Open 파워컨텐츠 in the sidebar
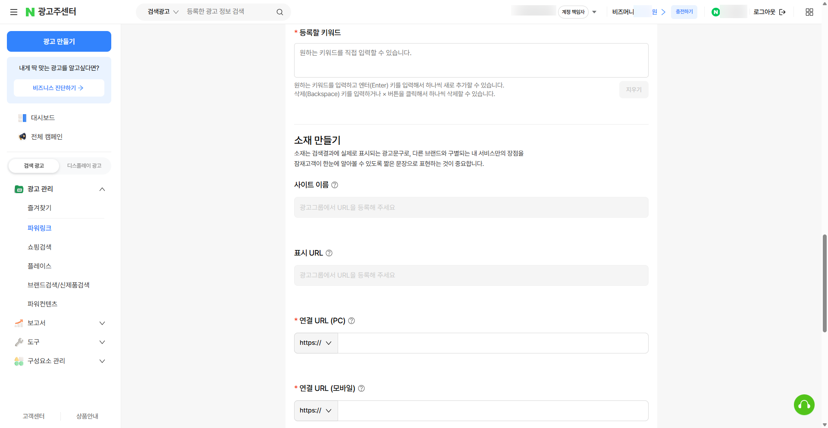828x428 pixels. (x=43, y=304)
